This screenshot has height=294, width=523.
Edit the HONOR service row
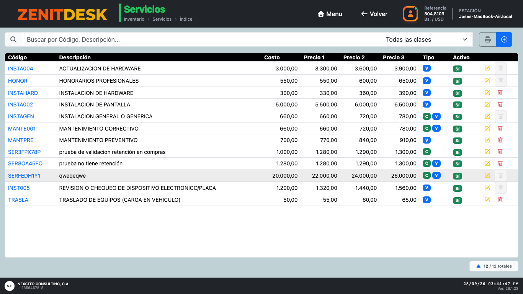tap(487, 81)
